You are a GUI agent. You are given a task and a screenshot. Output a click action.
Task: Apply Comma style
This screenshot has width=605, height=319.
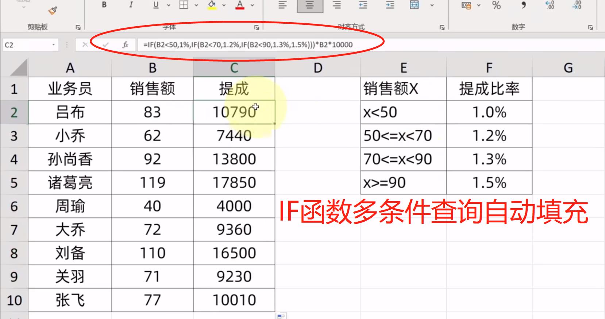(x=524, y=5)
